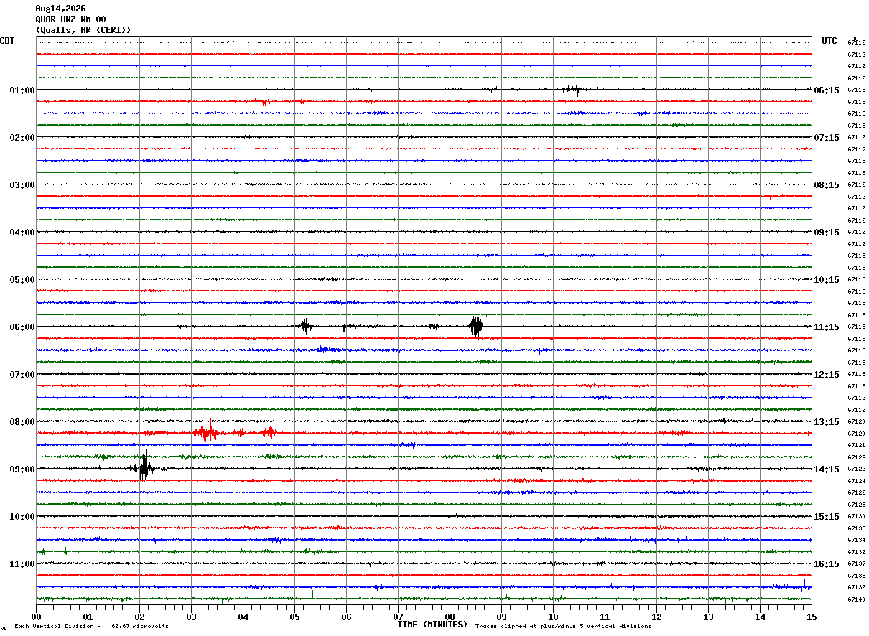Click the CDT column header
The image size is (869, 636).
point(7,41)
